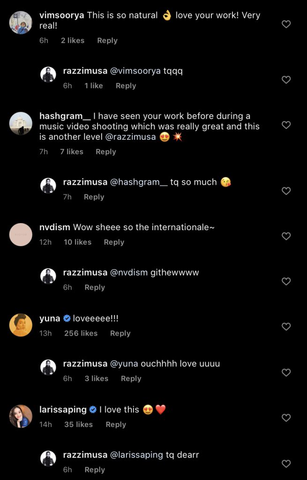Viewport: 307px width, 480px height.
Task: View the 10 likes on nvdism's comment
Action: point(77,242)
